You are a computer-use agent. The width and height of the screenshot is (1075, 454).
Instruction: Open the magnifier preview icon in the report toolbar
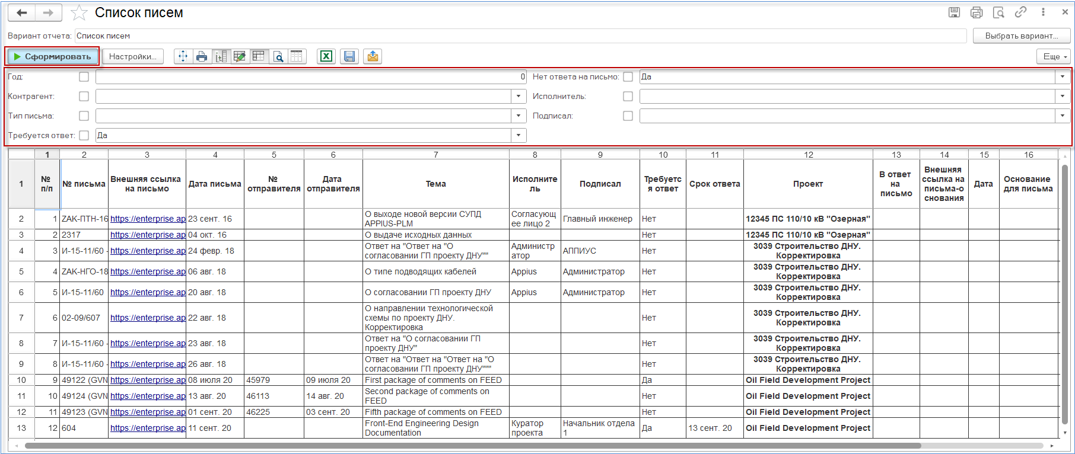pos(278,56)
